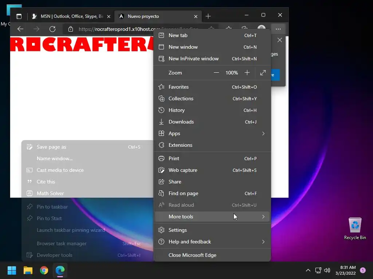Increase zoom with the plus button
373x279 pixels.
pyautogui.click(x=247, y=73)
